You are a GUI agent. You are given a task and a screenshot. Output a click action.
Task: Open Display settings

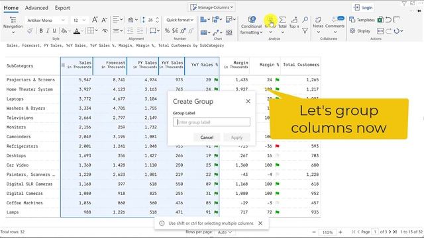click(360, 31)
